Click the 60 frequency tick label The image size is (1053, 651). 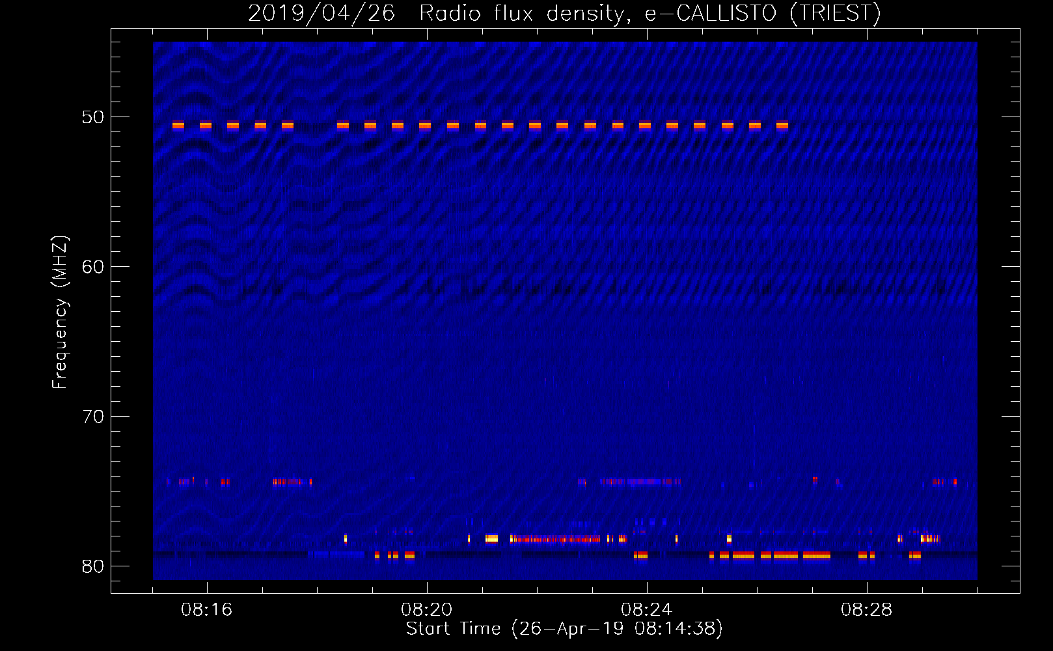tap(93, 267)
